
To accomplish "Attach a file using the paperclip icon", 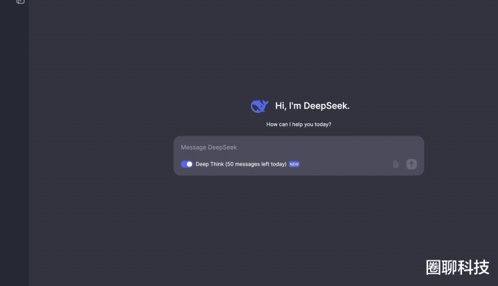I will click(395, 164).
